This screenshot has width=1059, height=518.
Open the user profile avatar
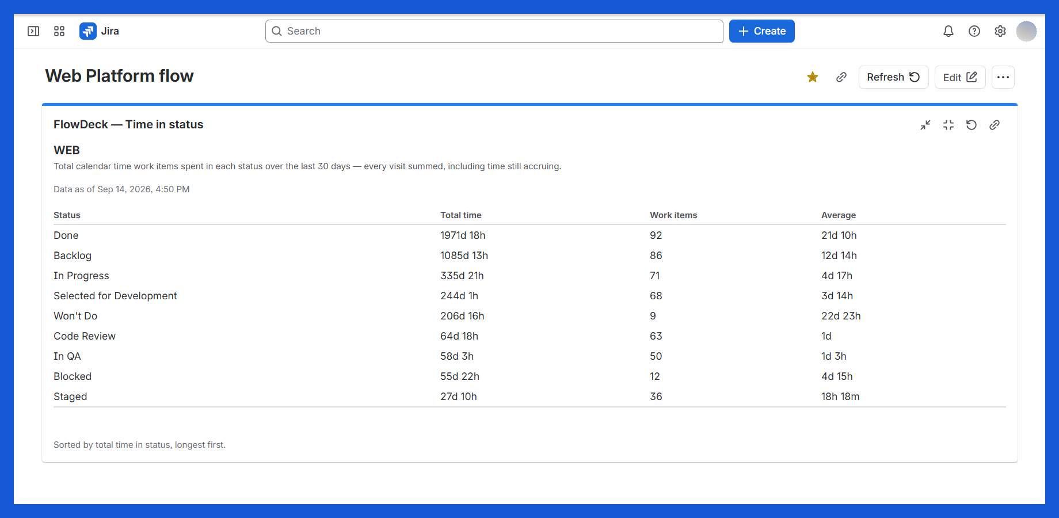(x=1026, y=31)
